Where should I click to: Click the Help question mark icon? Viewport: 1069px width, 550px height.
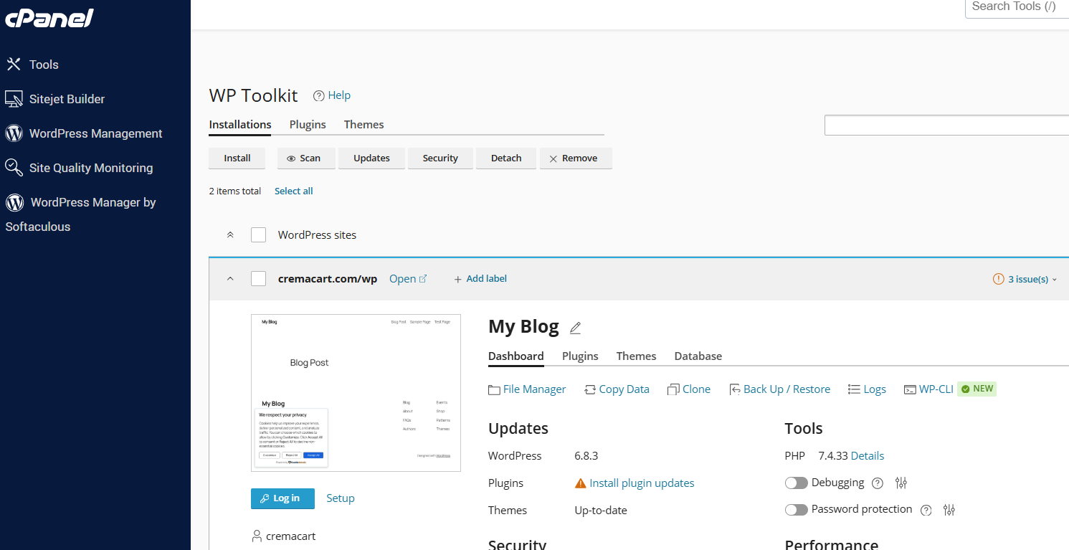tap(319, 95)
